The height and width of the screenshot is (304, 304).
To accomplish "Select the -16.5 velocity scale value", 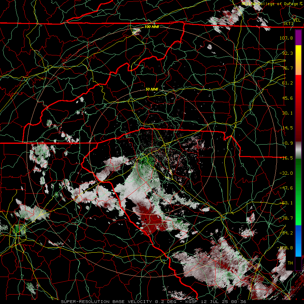I will tap(286, 158).
